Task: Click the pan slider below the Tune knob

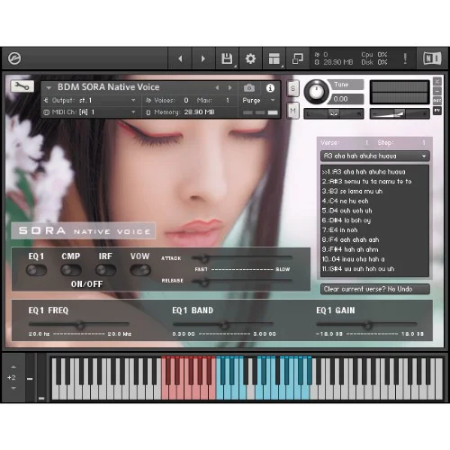Action: point(334,113)
